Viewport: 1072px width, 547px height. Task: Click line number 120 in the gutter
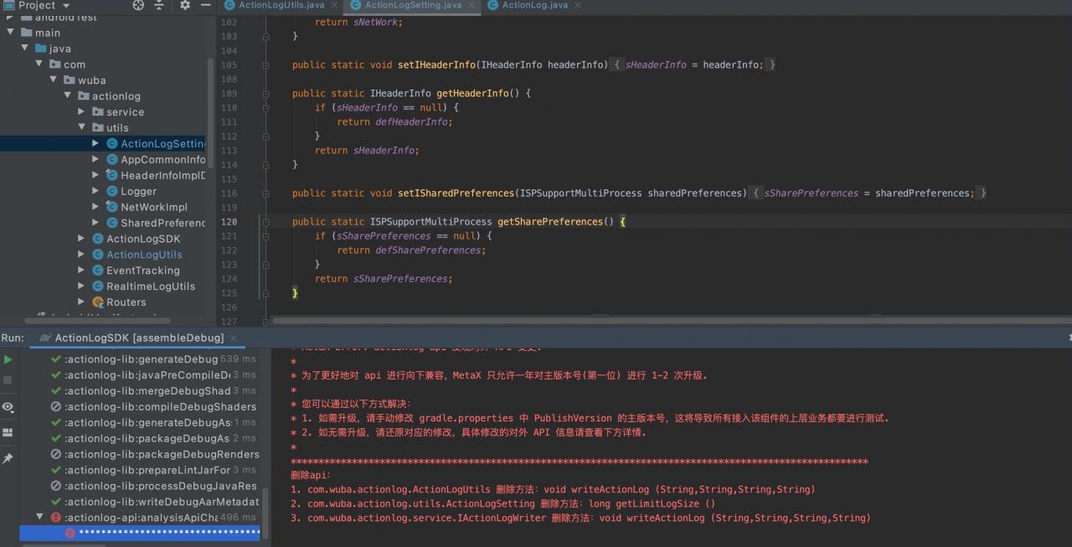(x=229, y=221)
